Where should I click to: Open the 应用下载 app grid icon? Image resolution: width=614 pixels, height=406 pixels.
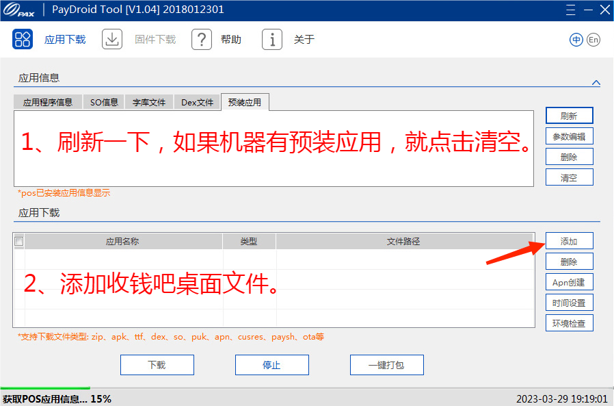click(23, 39)
